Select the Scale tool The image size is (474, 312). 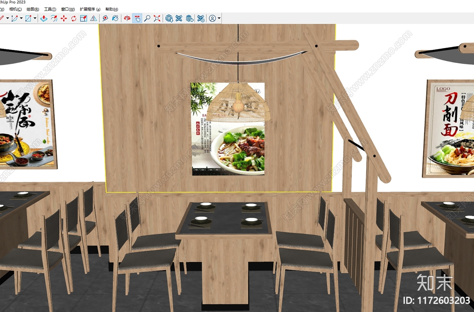[x=84, y=18]
